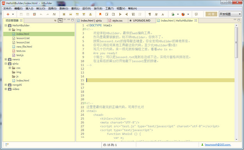244x150 pixels.
Task: Open the project panel view menu triangle
Action: click(x=65, y=20)
